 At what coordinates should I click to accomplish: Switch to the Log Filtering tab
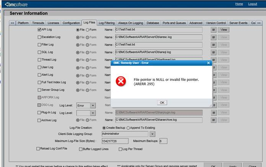tap(107, 23)
